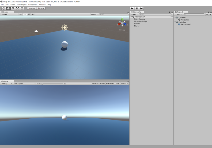Click the Search by Type icon

tap(207, 14)
